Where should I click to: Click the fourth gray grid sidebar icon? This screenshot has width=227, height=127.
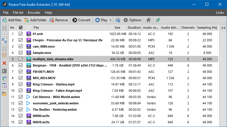pos(4,49)
